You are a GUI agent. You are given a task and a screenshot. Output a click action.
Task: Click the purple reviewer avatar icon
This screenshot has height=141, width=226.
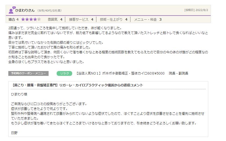pos(12,10)
